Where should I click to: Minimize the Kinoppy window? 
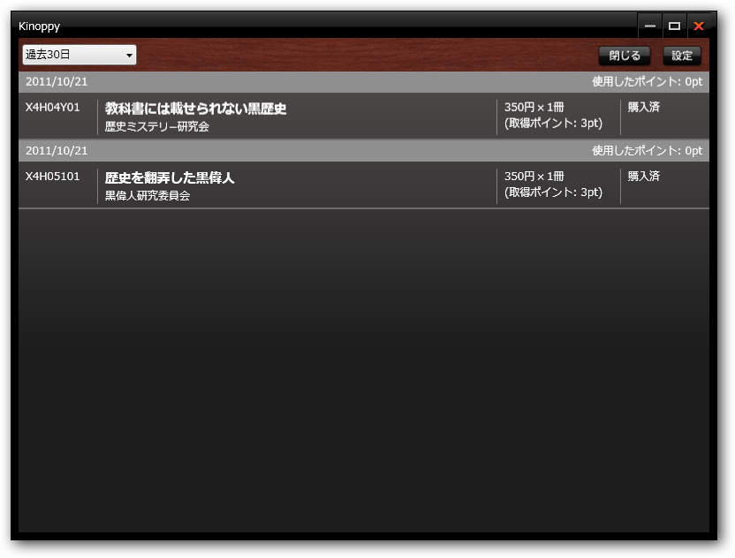click(x=650, y=26)
